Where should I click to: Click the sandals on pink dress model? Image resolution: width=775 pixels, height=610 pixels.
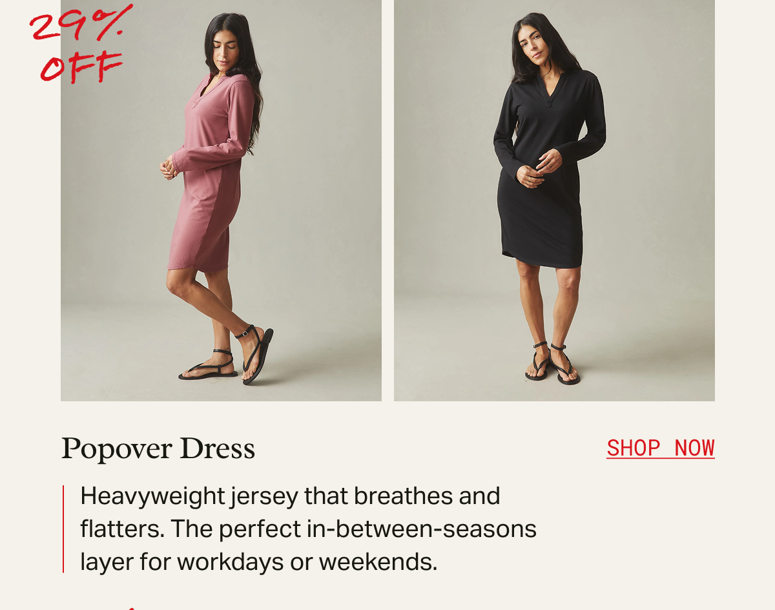pos(227,359)
